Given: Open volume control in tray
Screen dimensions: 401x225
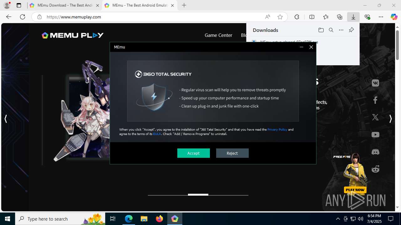Looking at the screenshot, I should (x=361, y=219).
